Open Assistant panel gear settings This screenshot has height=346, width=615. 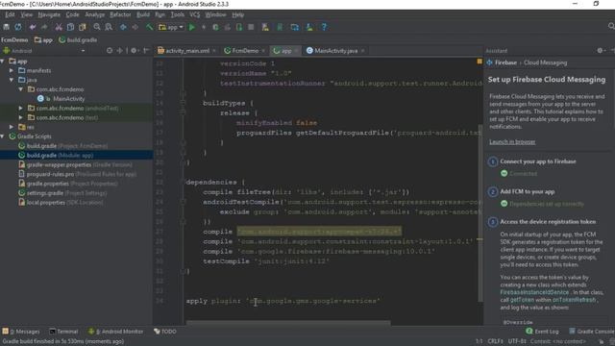pos(600,51)
